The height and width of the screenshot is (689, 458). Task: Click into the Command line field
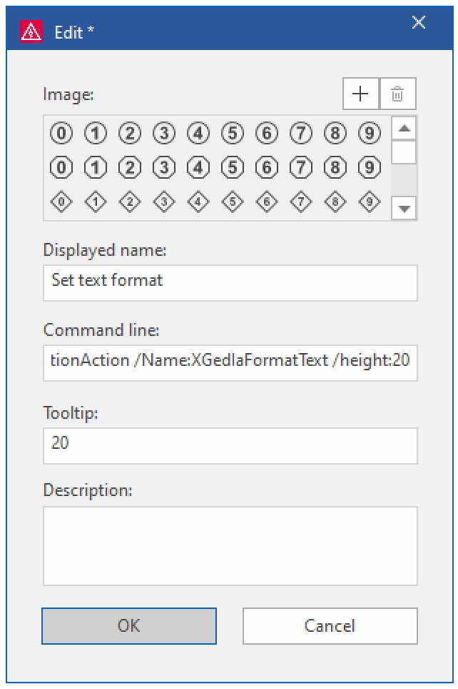coord(230,363)
